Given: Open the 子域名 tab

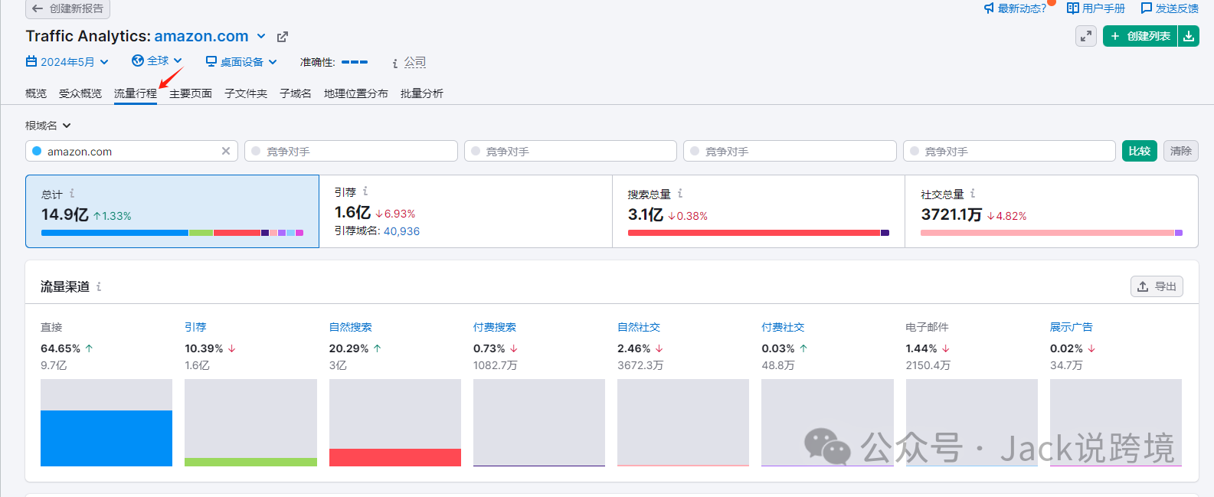Looking at the screenshot, I should (x=296, y=93).
